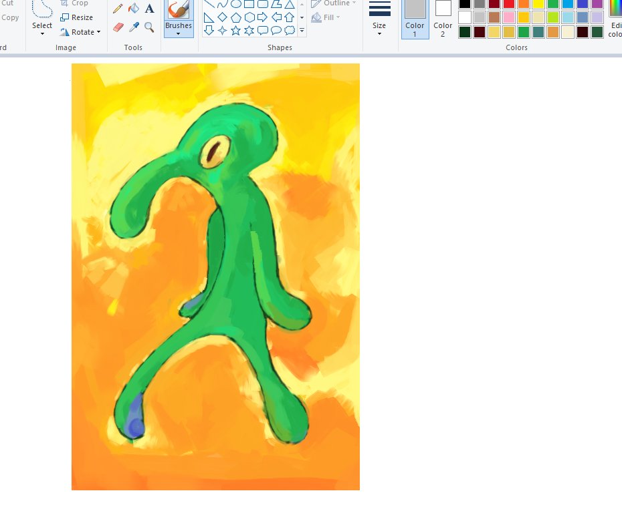
Task: Pick the purple color swatch
Action: coord(597,4)
